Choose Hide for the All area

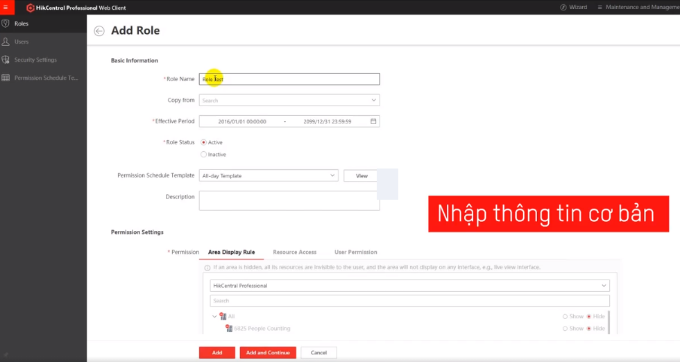click(x=589, y=316)
